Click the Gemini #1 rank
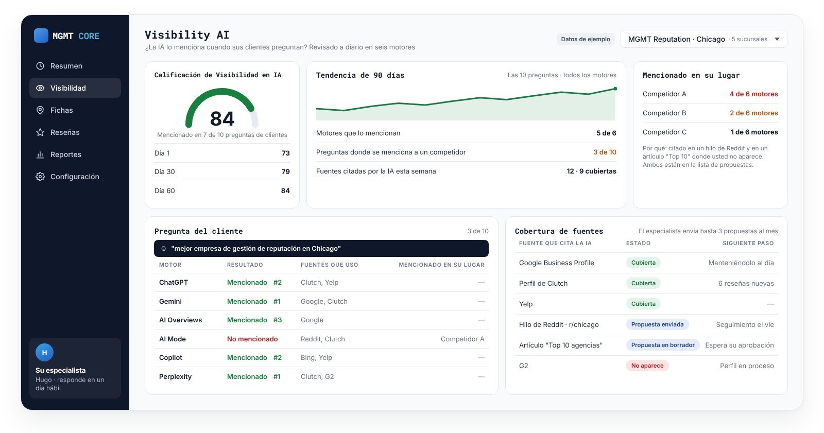 click(x=277, y=301)
